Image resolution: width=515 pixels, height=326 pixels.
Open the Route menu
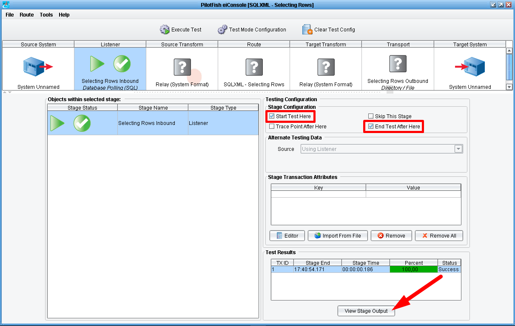tap(26, 15)
